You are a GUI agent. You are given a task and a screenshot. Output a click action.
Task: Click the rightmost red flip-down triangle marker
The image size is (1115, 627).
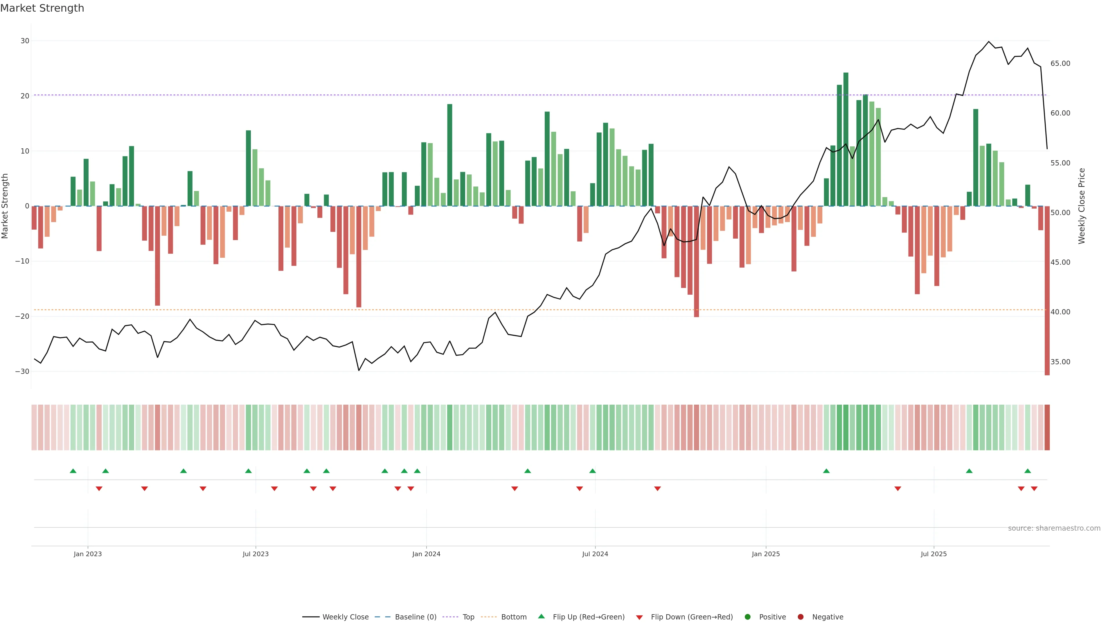coord(1034,489)
